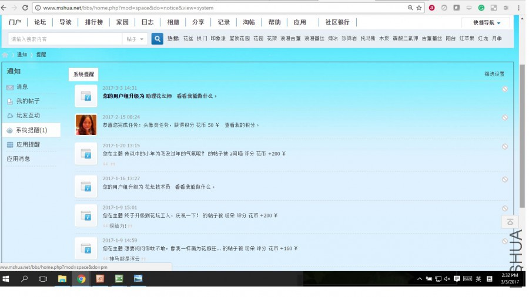Toggle the muted volume icon in system tray
The image size is (529, 297).
(447, 279)
